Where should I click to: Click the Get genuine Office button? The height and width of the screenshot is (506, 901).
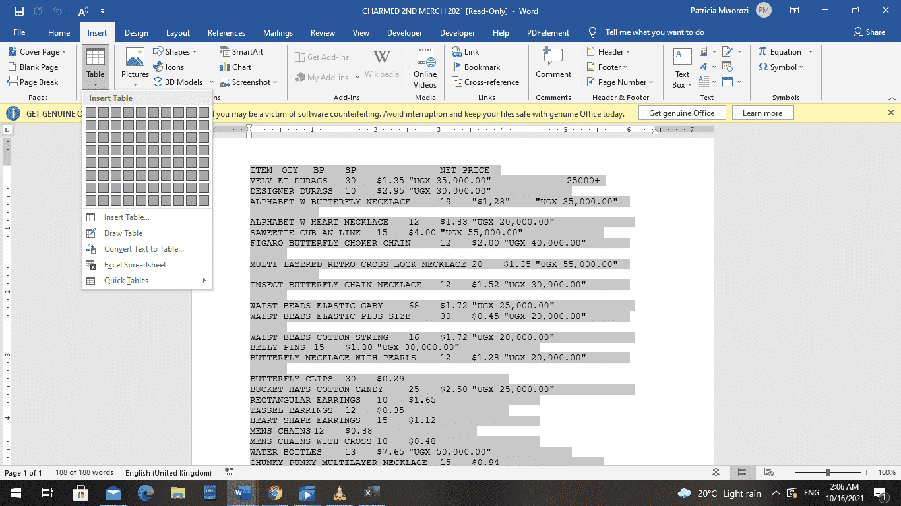(x=682, y=113)
